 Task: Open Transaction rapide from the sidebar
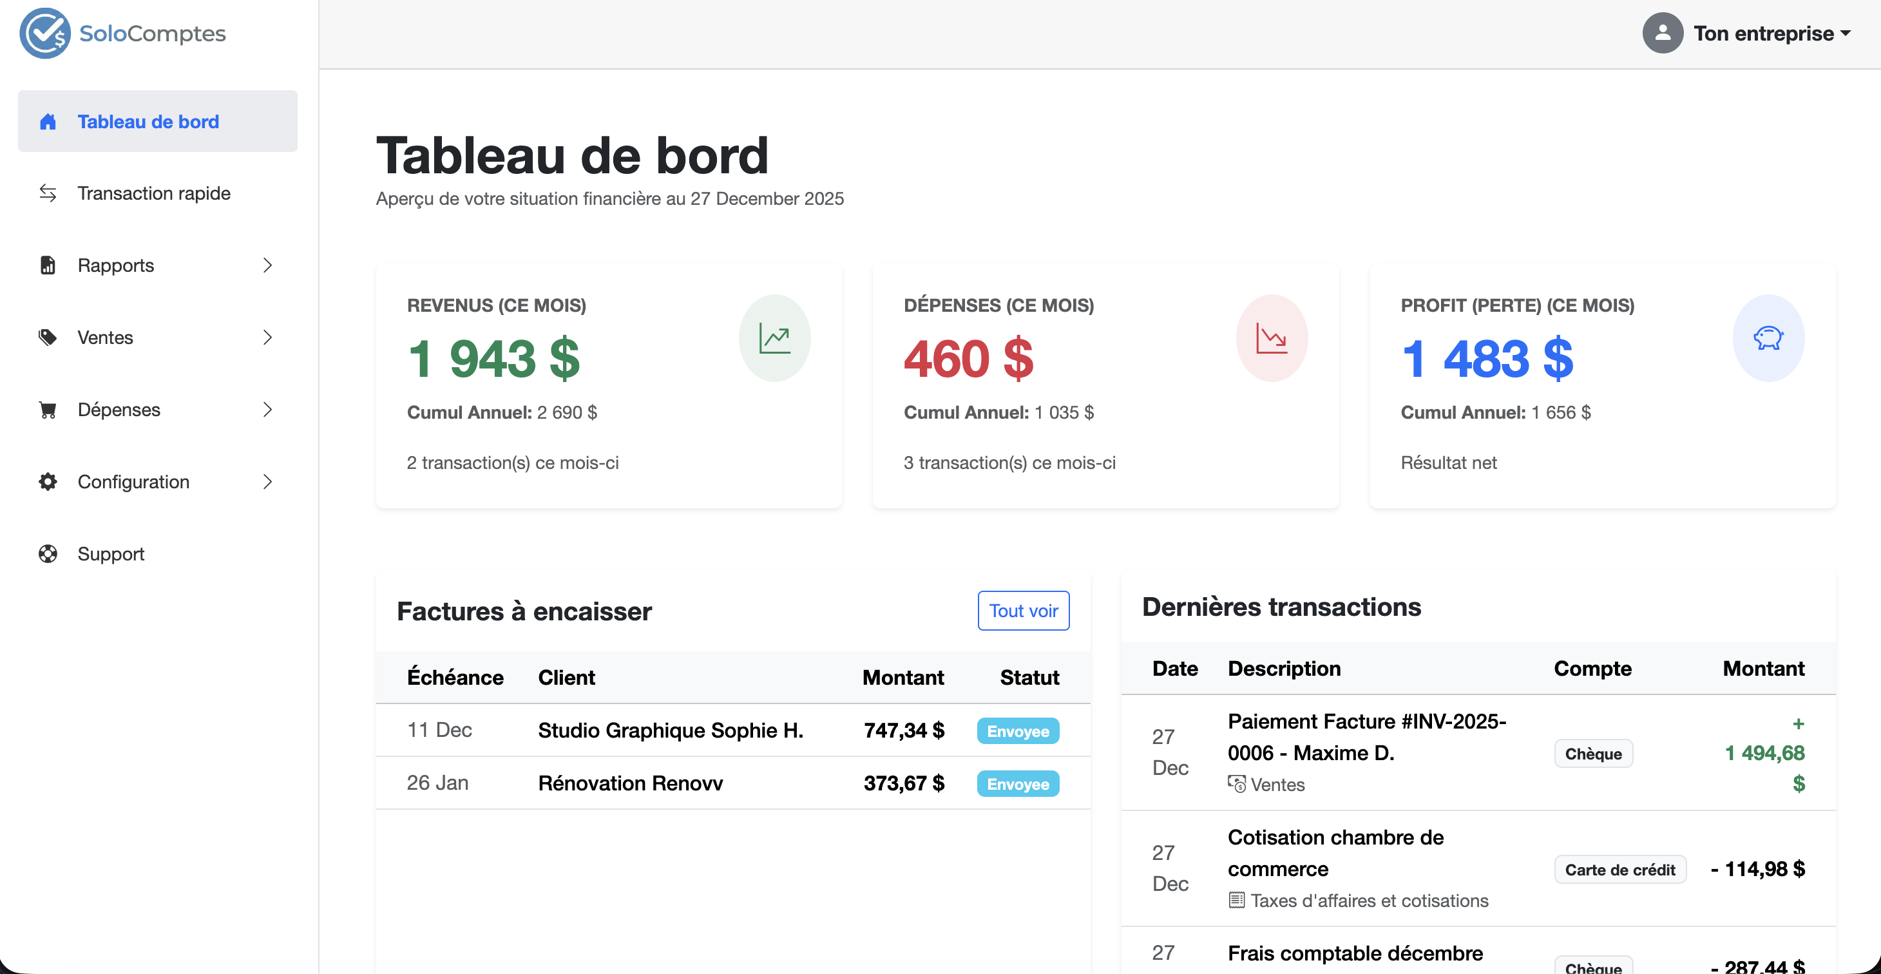click(x=153, y=193)
